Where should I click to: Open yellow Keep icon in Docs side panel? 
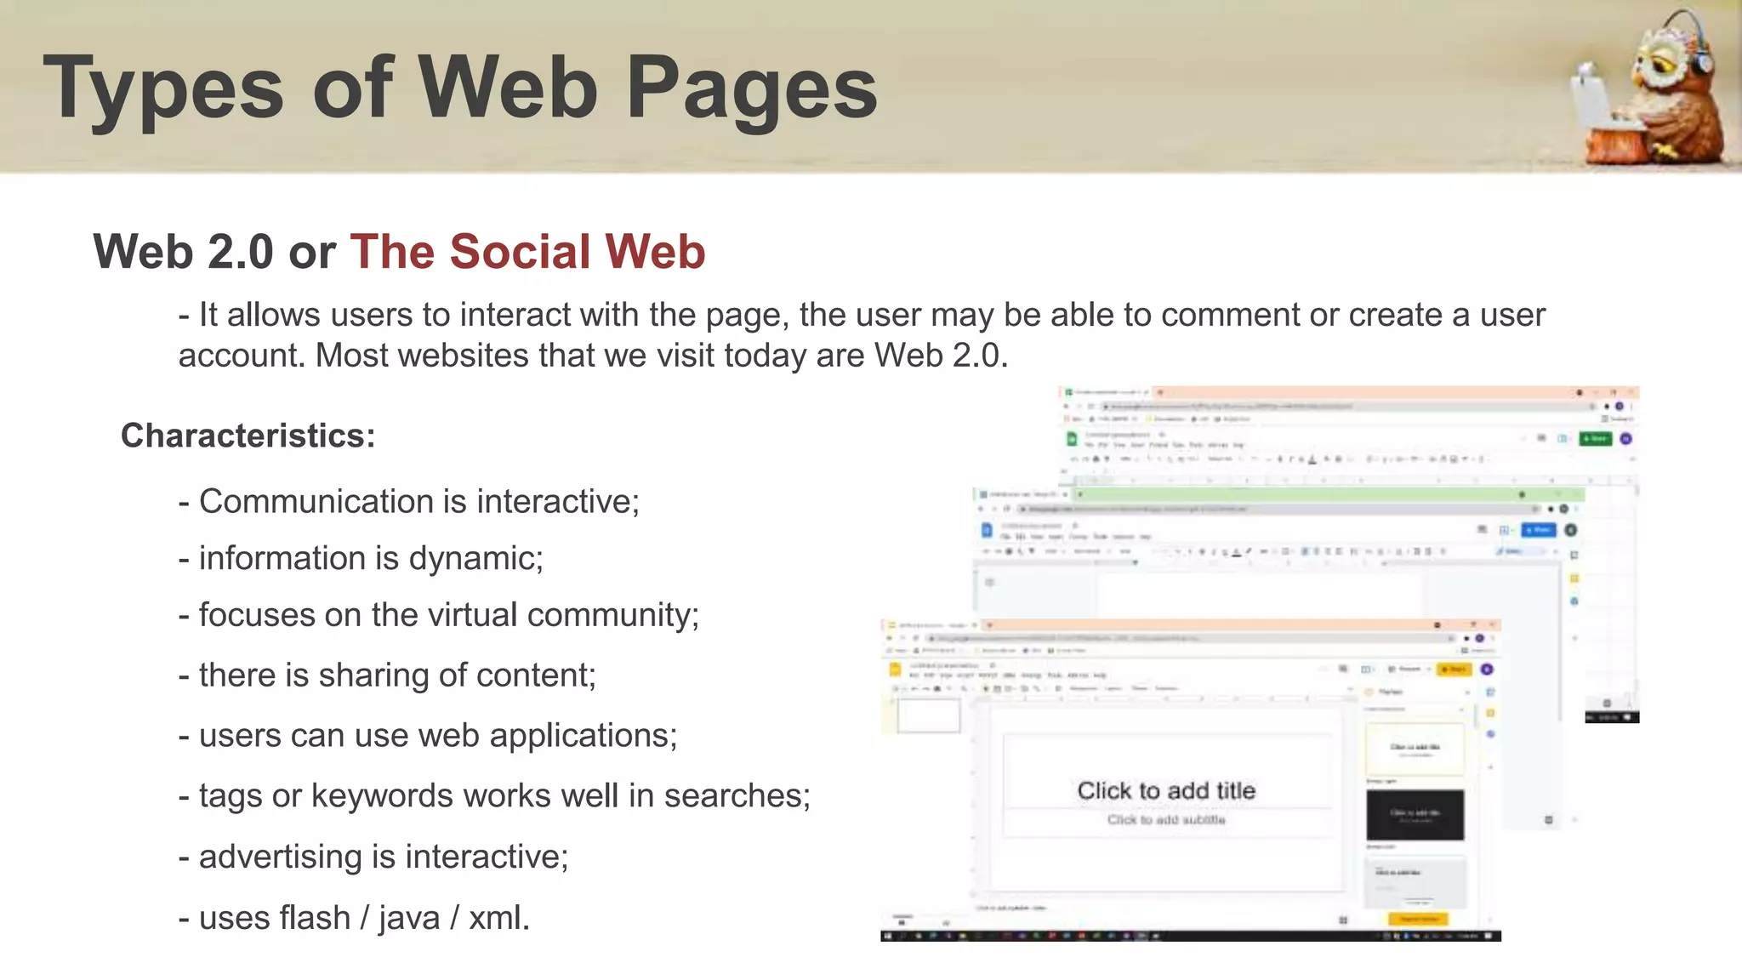[1574, 578]
